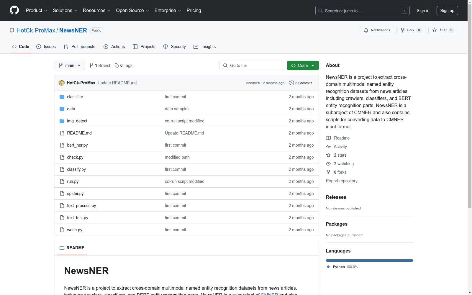The width and height of the screenshot is (472, 295).
Task: Open the check.py file
Action: 75,157
